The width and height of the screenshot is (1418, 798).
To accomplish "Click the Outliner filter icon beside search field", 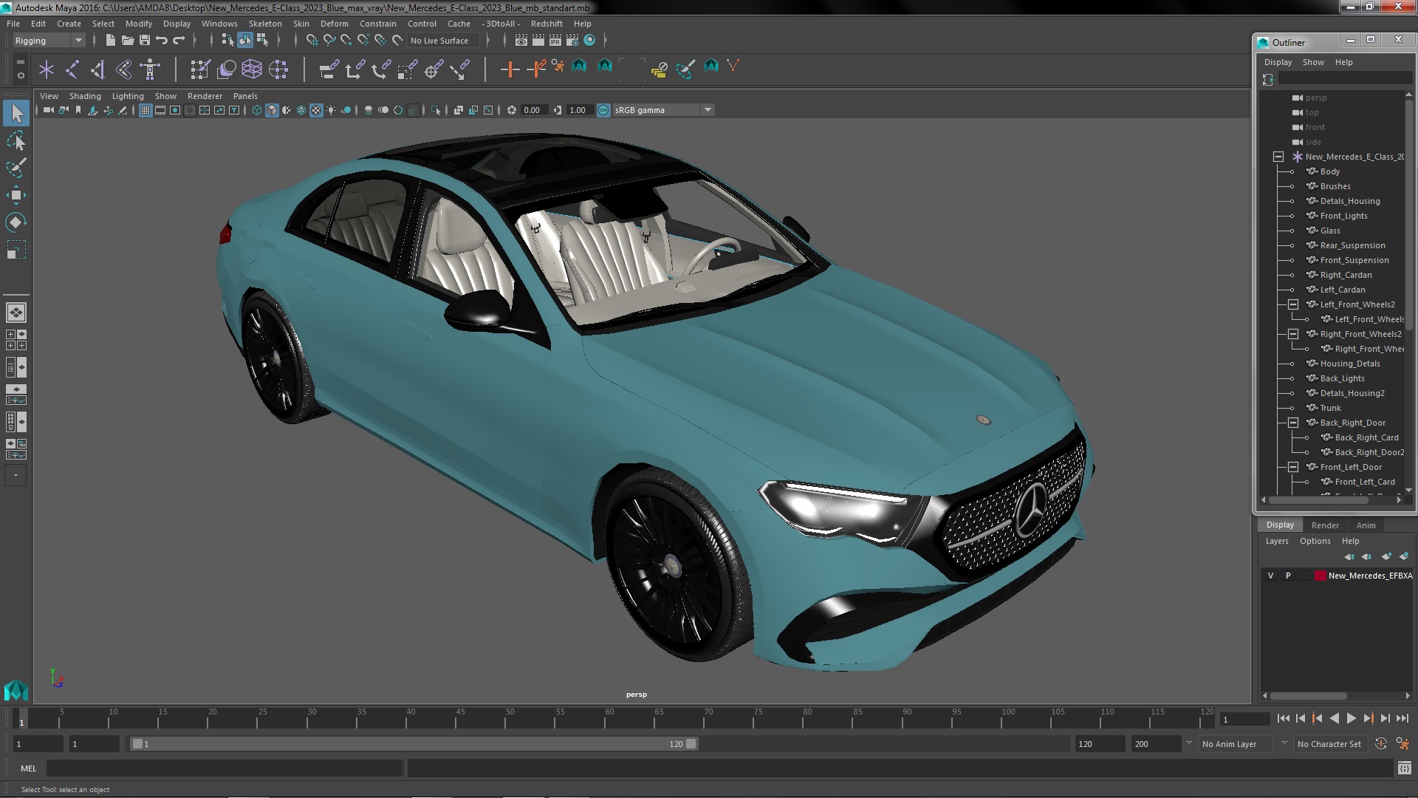I will pyautogui.click(x=1268, y=79).
